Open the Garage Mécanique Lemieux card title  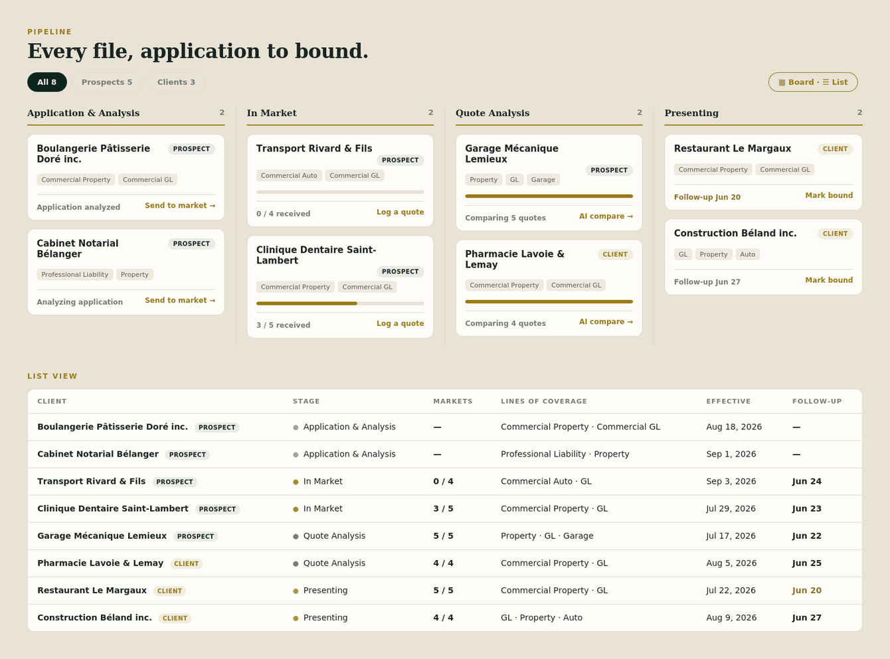coord(511,154)
